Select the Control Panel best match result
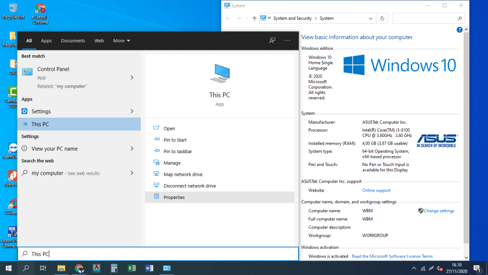The height and width of the screenshot is (275, 488). coord(79,77)
